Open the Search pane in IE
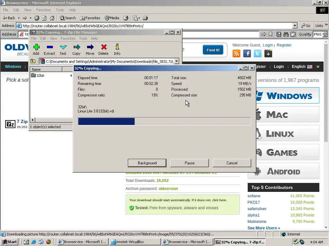Image resolution: width=329 pixels, height=246 pixels. pyautogui.click(x=67, y=18)
